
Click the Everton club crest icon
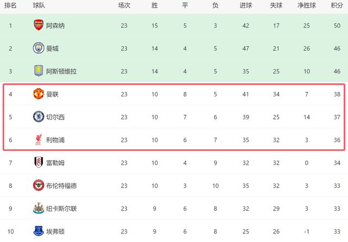[38, 231]
